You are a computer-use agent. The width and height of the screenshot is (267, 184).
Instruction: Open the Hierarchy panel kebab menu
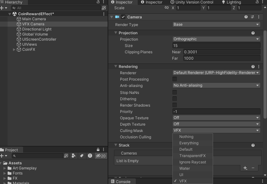coord(103,2)
